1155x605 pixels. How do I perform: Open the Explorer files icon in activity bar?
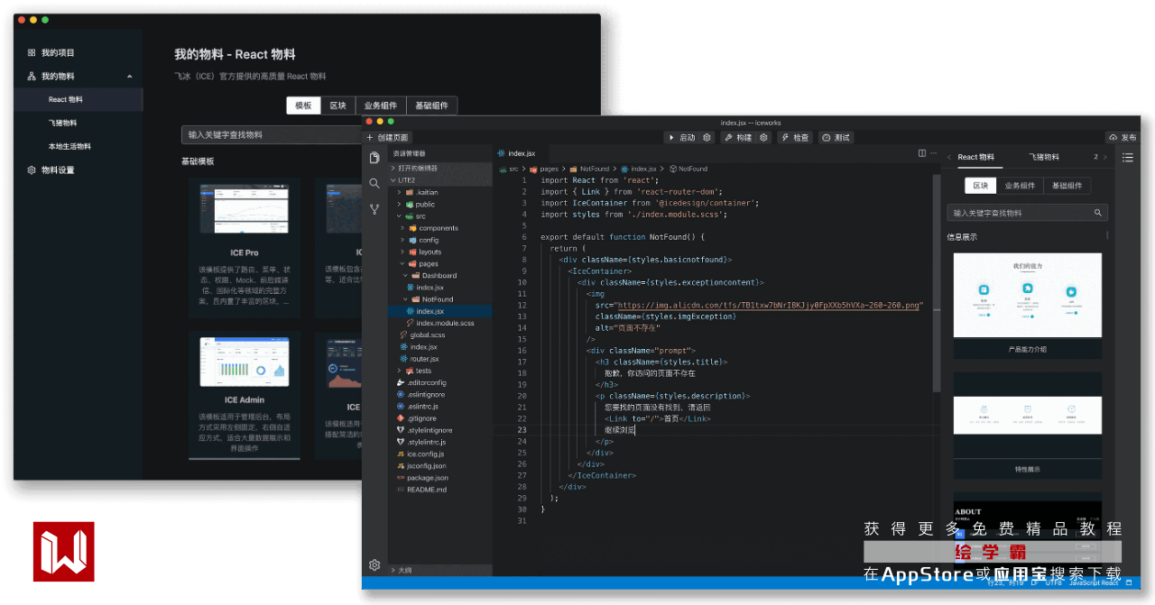click(374, 158)
